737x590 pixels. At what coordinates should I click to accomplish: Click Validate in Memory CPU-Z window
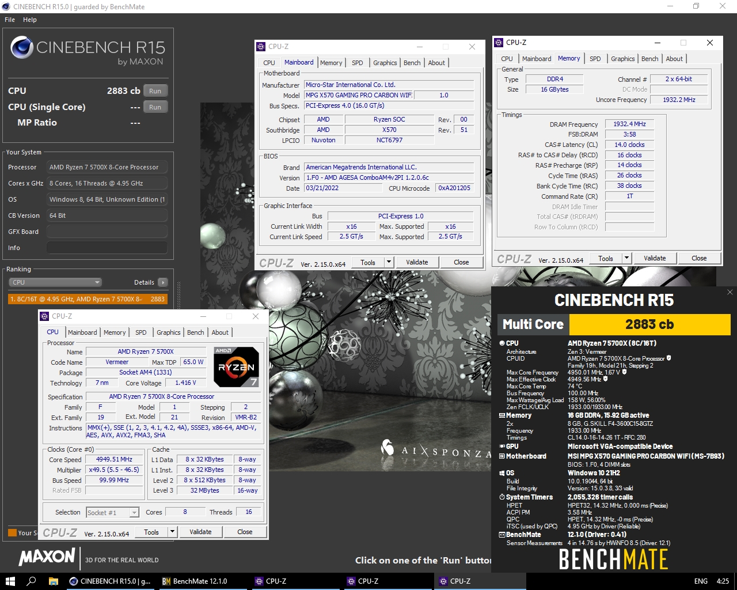[655, 258]
